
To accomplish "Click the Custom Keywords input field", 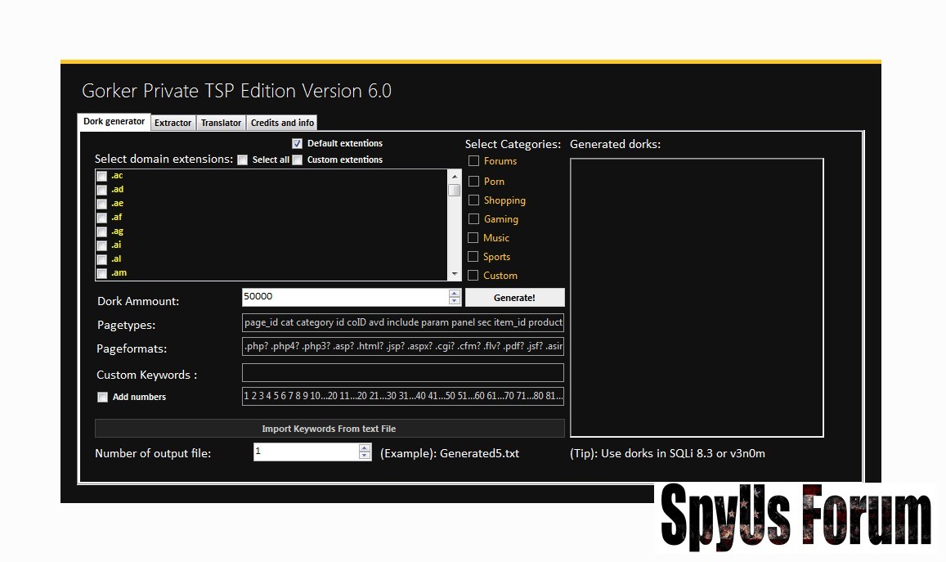I will (x=402, y=373).
